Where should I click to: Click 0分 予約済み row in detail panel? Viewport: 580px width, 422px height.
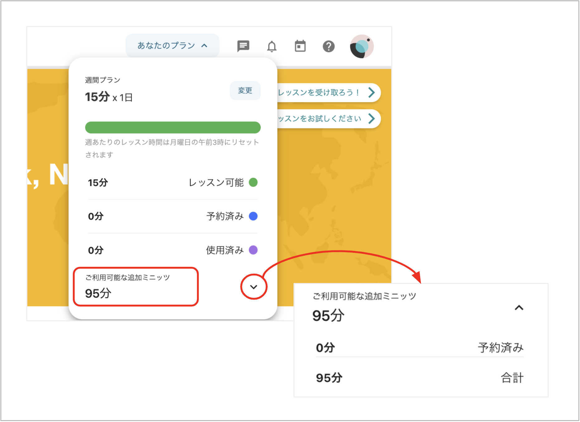(420, 348)
